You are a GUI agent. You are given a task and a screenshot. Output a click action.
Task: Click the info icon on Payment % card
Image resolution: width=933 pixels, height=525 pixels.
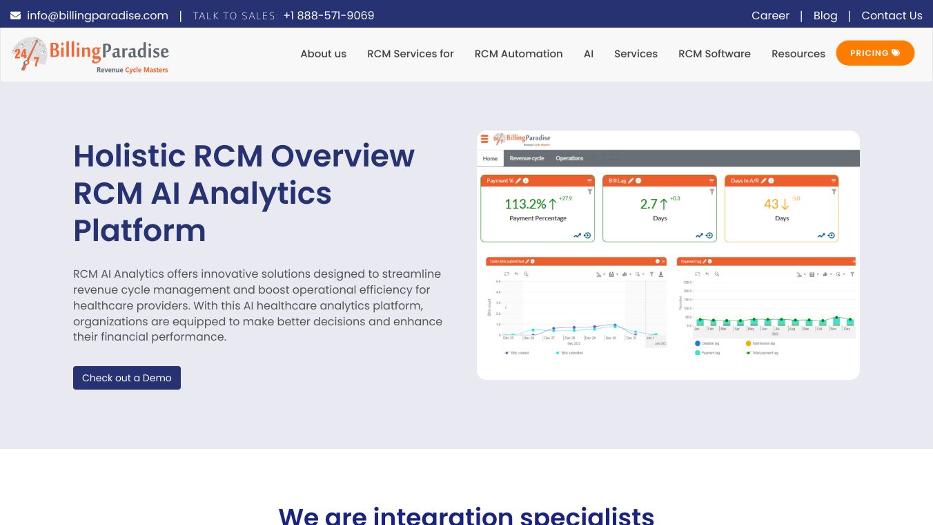click(x=526, y=181)
